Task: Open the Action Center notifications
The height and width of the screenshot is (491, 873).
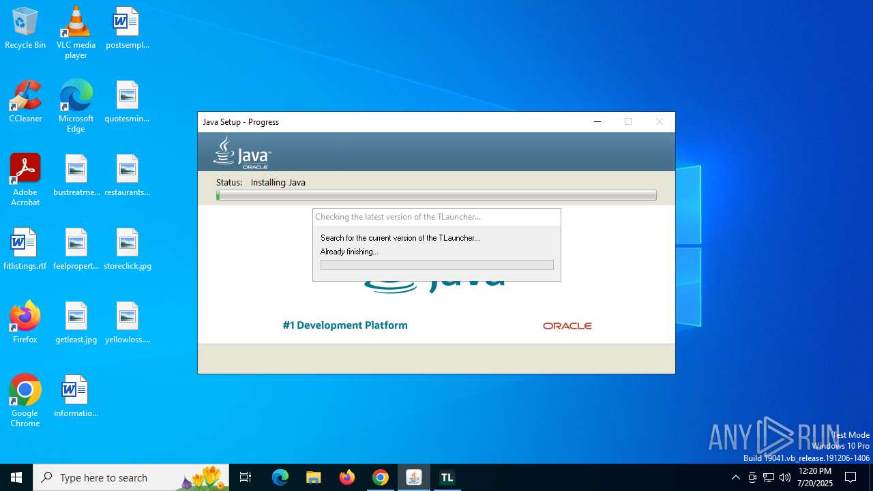Action: (x=850, y=477)
